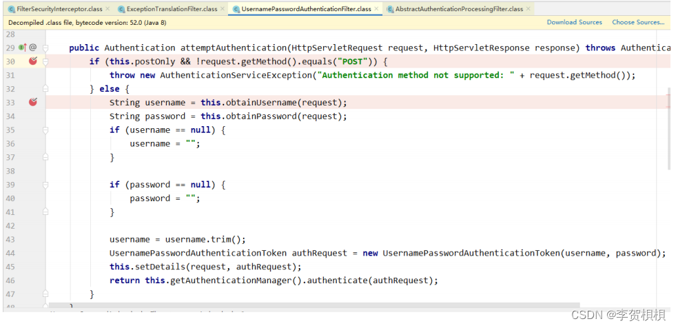Viewport: 676px width, 328px height.
Task: Open AbstractAuthenticationProcessingFilter.class tab
Action: [459, 9]
